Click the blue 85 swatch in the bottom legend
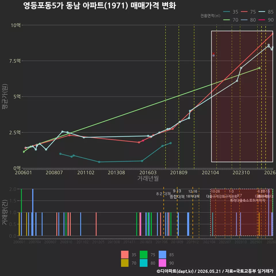The height and width of the screenshot is (276, 276). coord(162,255)
